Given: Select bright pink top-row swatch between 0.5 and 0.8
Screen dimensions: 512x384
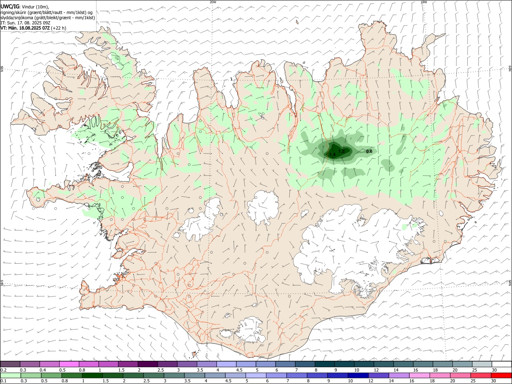Looking at the screenshot, I should (69, 364).
